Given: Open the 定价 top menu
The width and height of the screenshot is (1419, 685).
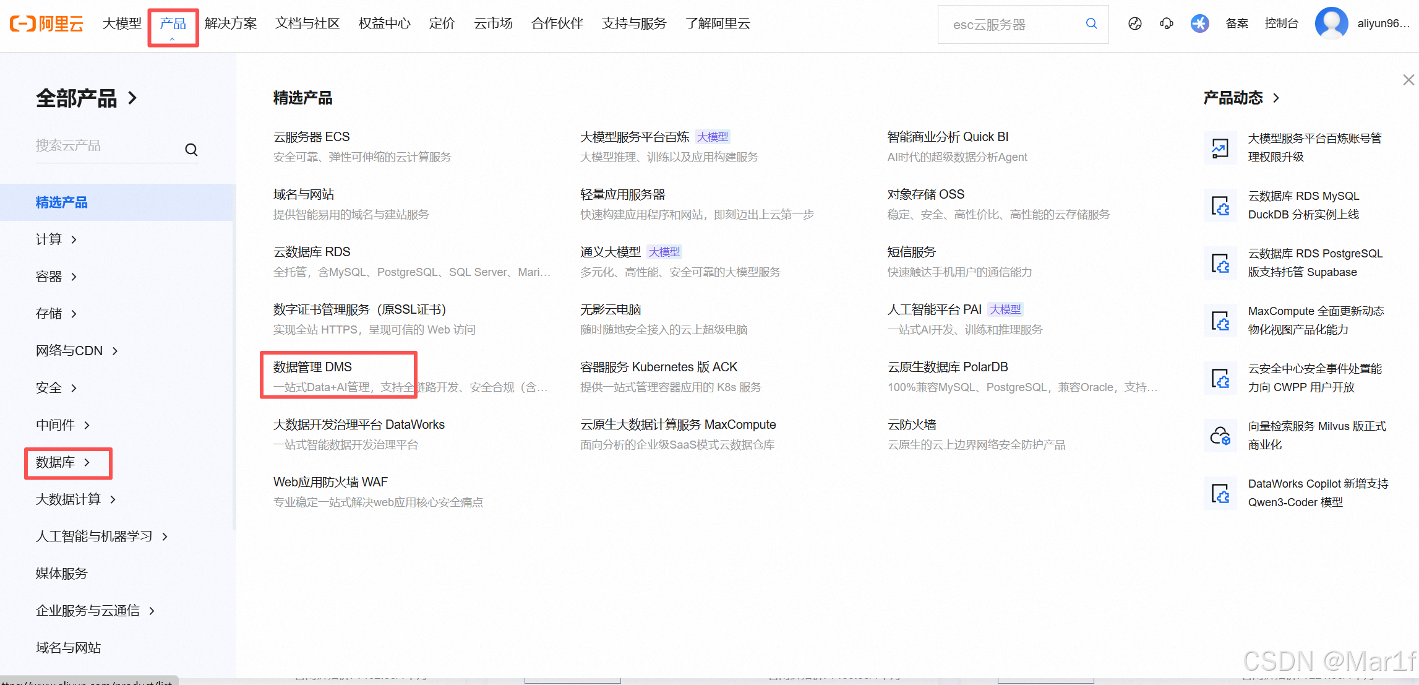Looking at the screenshot, I should pos(442,24).
